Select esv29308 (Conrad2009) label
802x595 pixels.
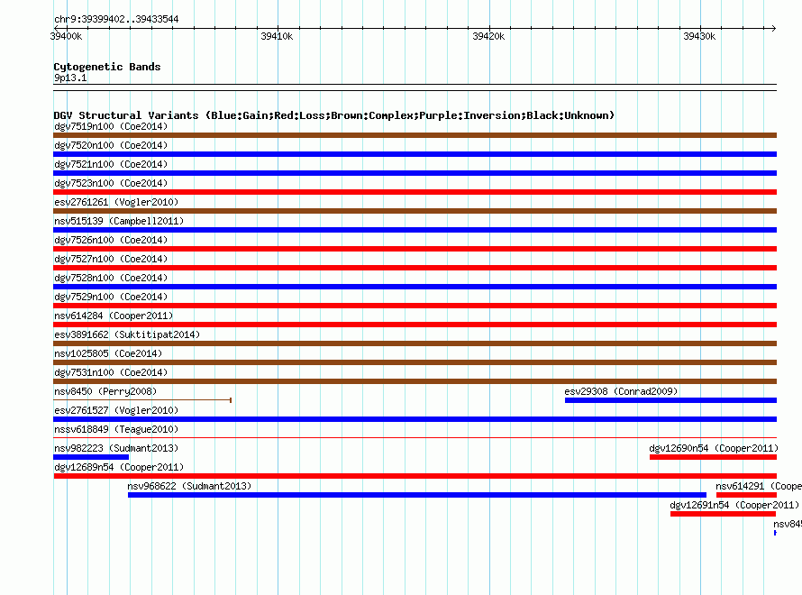(621, 391)
